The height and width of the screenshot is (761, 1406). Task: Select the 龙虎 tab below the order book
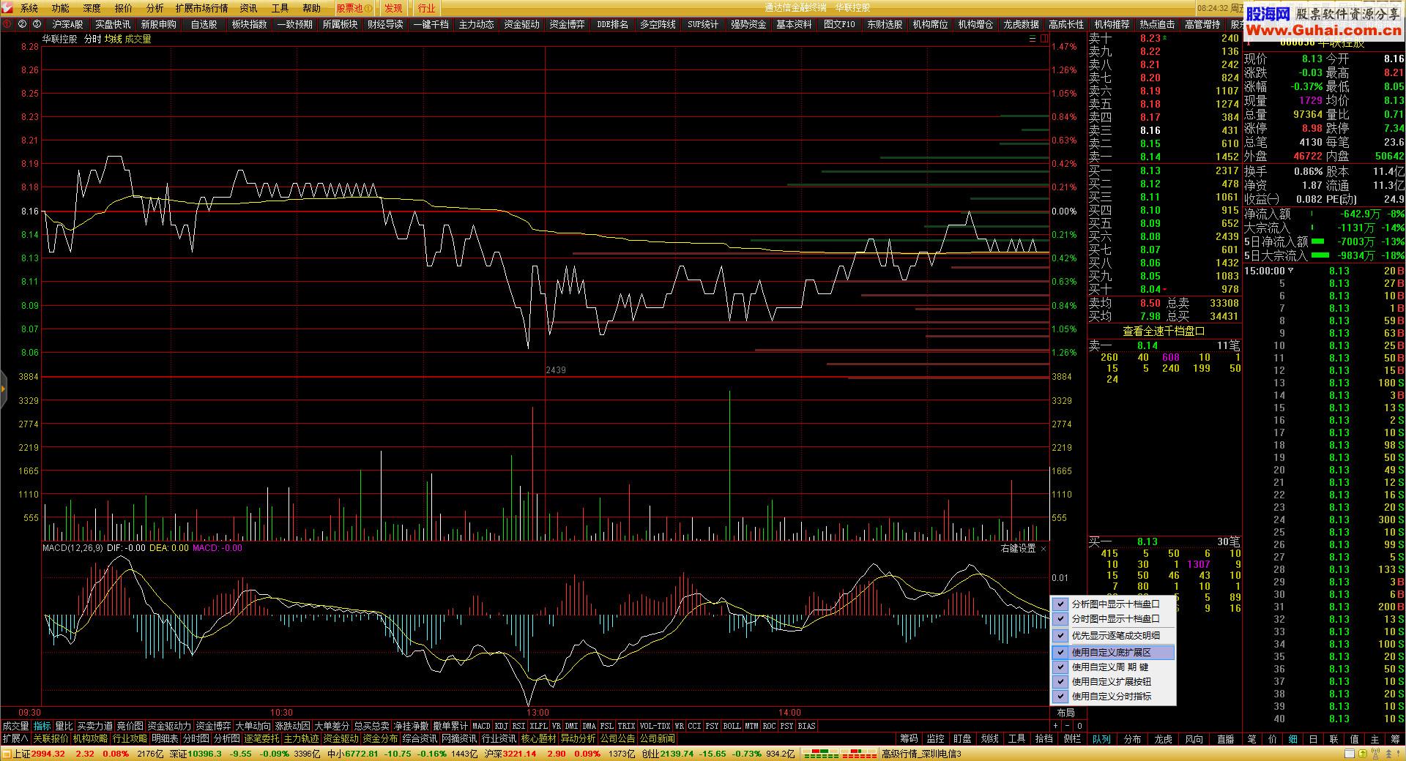(1163, 739)
